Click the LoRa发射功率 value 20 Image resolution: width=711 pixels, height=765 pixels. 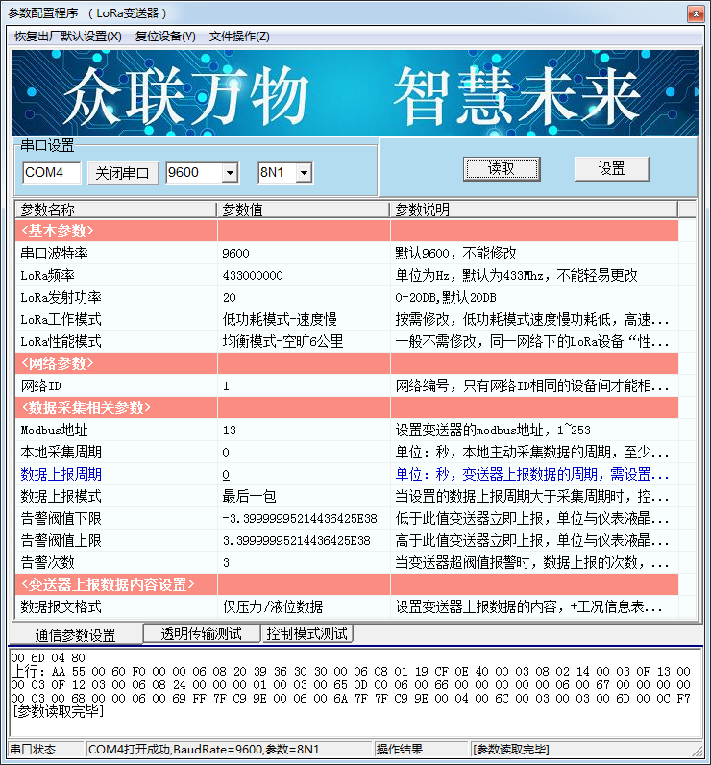point(230,298)
